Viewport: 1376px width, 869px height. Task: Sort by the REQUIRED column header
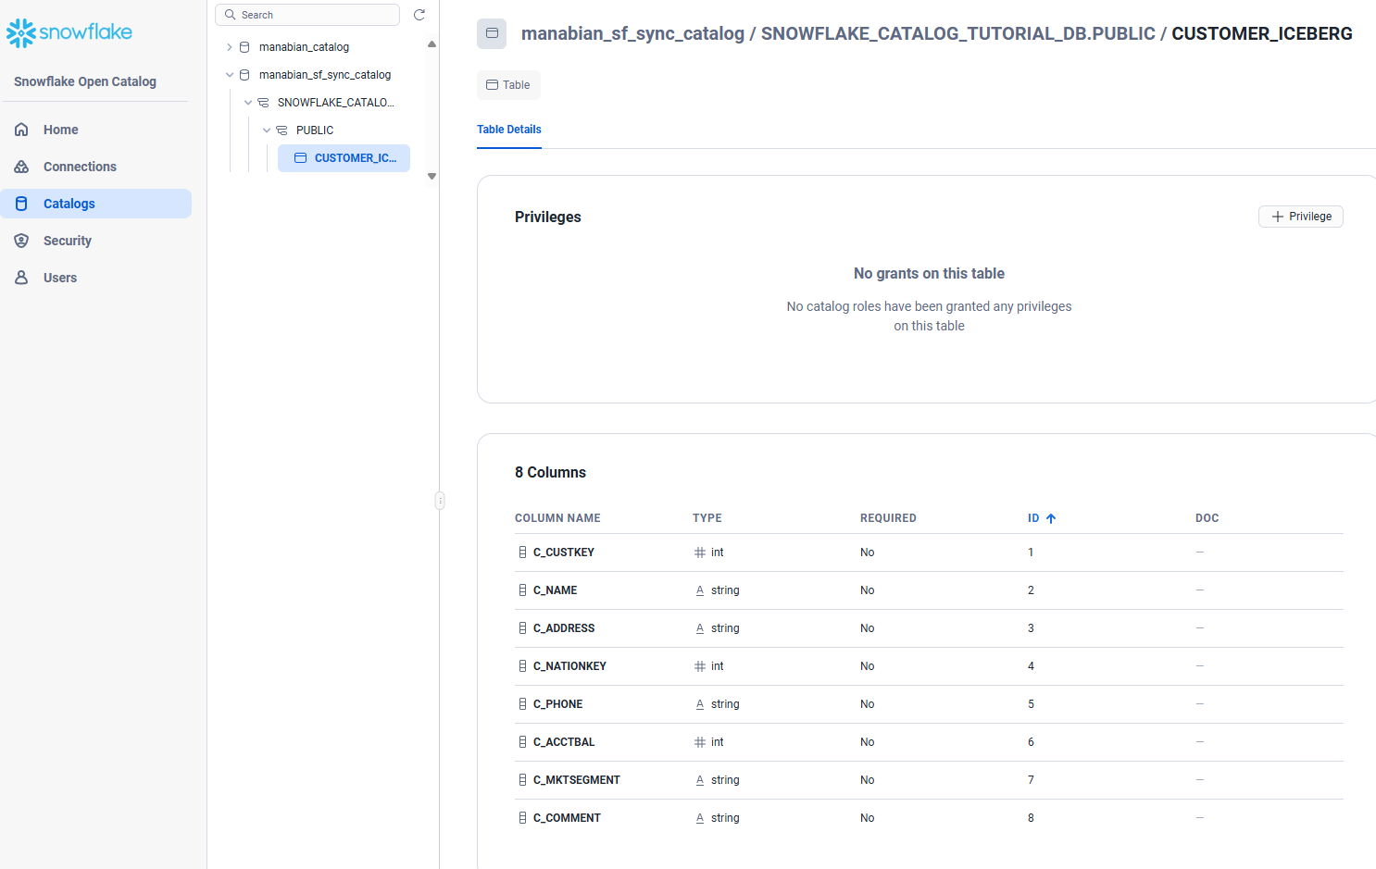click(x=888, y=518)
